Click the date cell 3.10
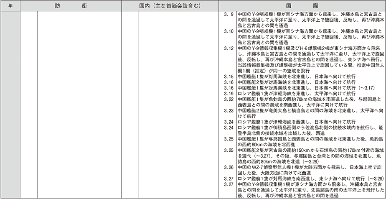 [x=229, y=31]
